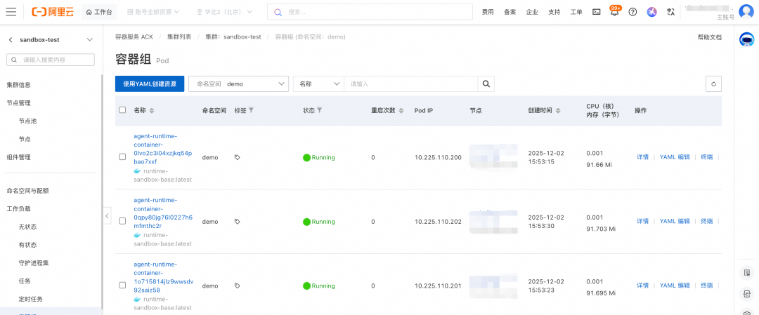
Task: Open the cube icon in right rail
Action: tap(746, 294)
